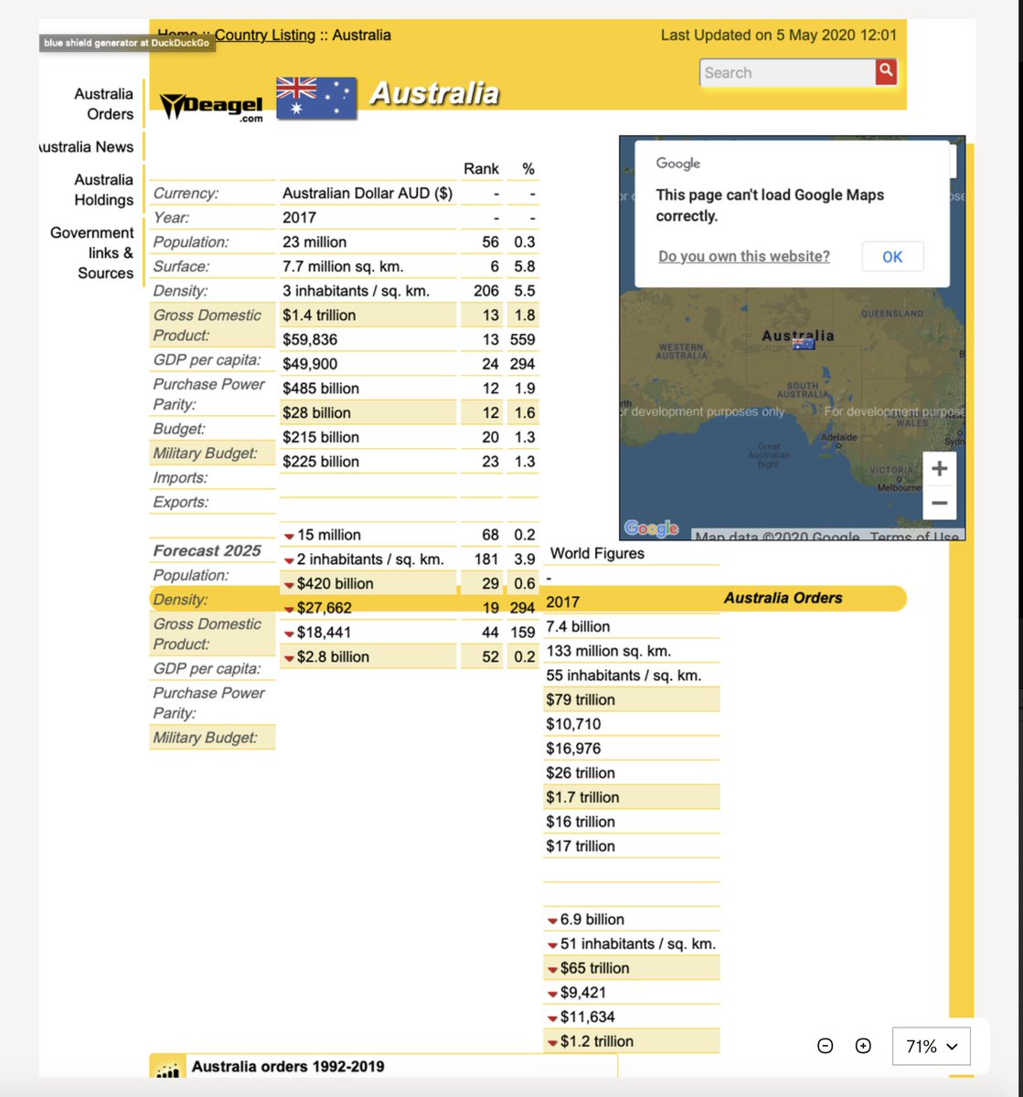This screenshot has width=1023, height=1097.
Task: Click the 'Military Budget:' label above Imports
Action: click(206, 453)
